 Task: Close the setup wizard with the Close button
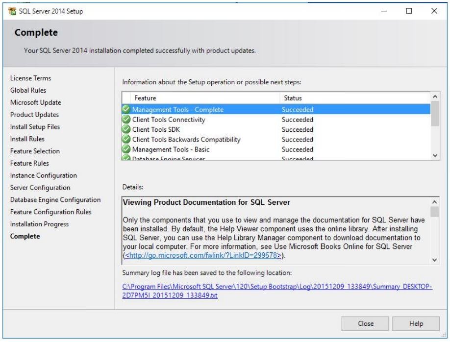pos(365,324)
